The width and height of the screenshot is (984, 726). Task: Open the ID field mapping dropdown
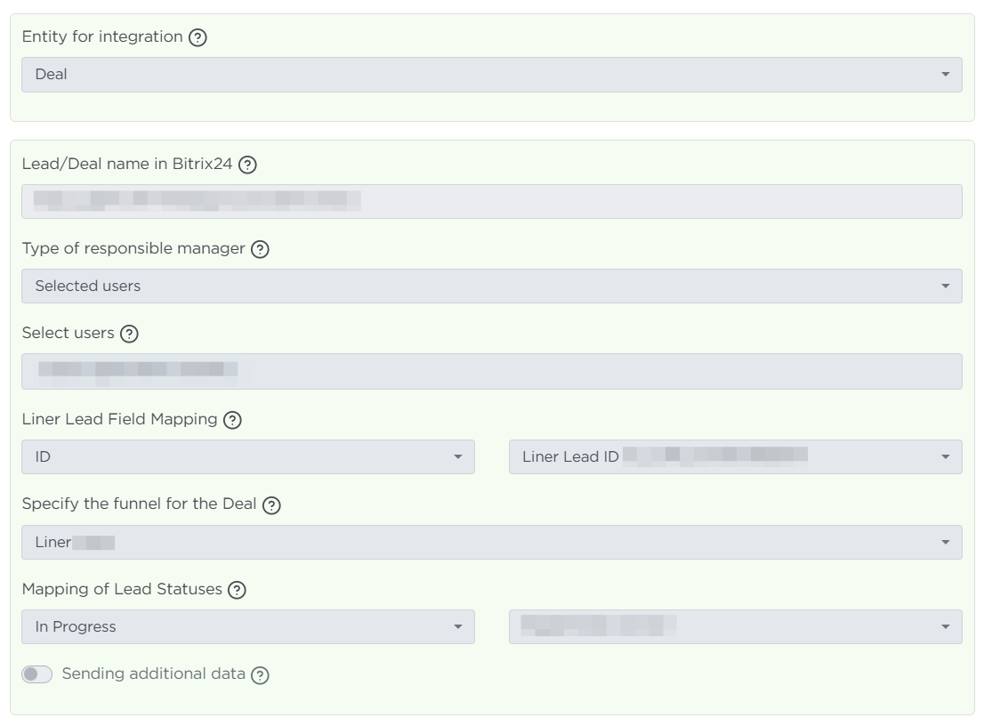coord(247,456)
